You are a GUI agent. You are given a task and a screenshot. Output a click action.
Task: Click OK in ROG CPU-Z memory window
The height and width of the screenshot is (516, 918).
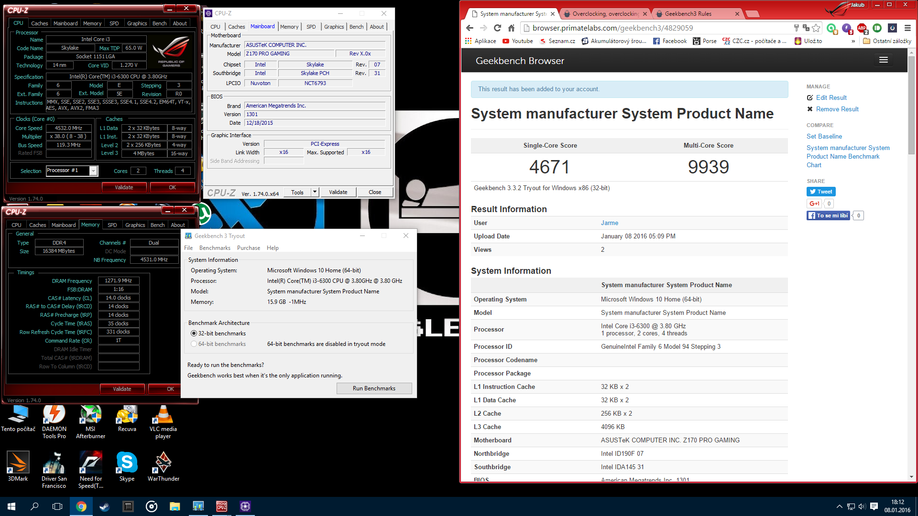pyautogui.click(x=170, y=389)
